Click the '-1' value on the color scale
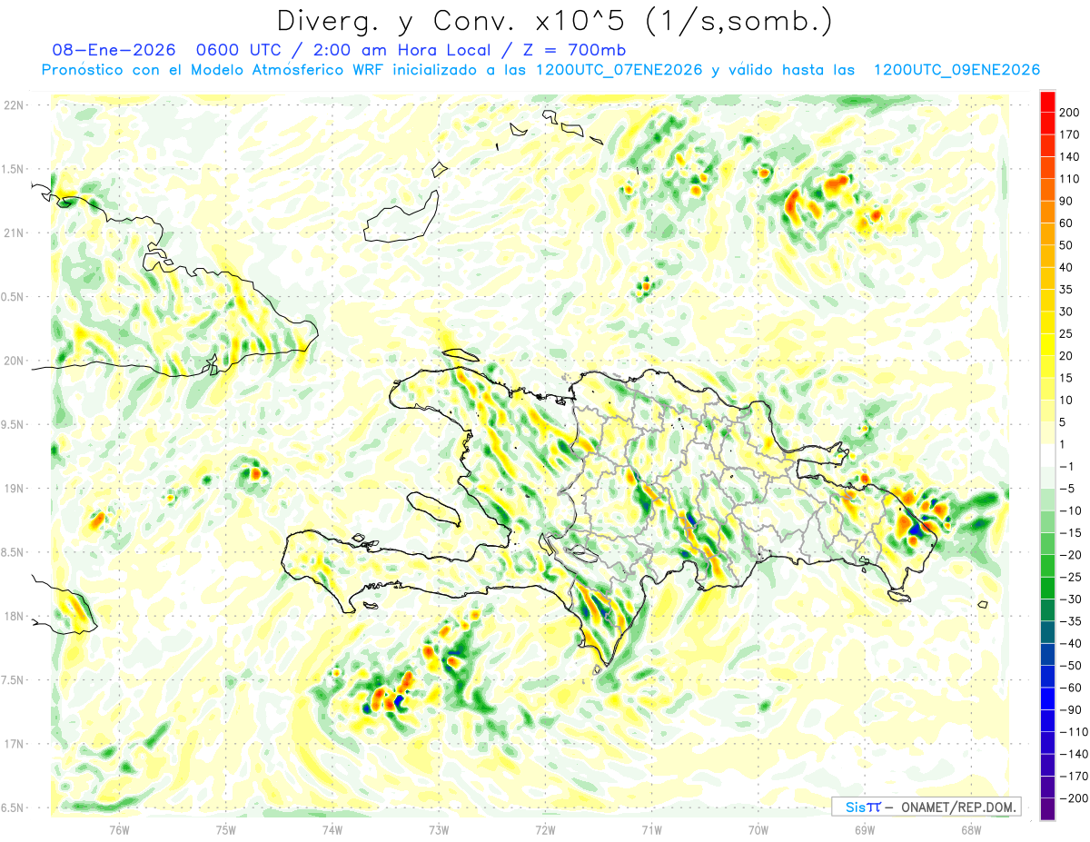Image resolution: width=1090 pixels, height=842 pixels. (x=1068, y=467)
